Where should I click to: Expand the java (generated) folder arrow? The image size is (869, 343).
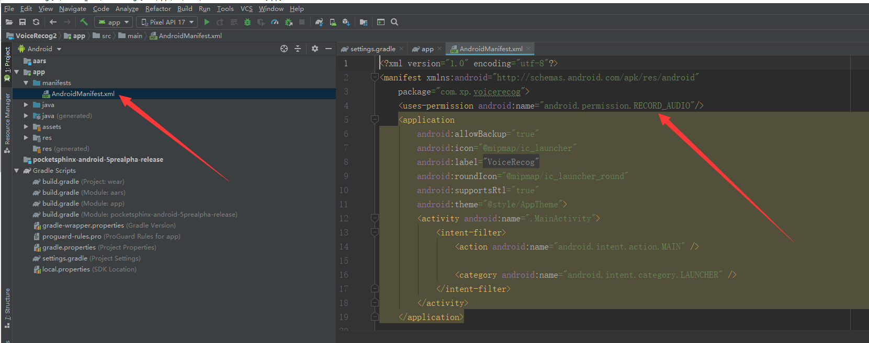click(x=26, y=116)
